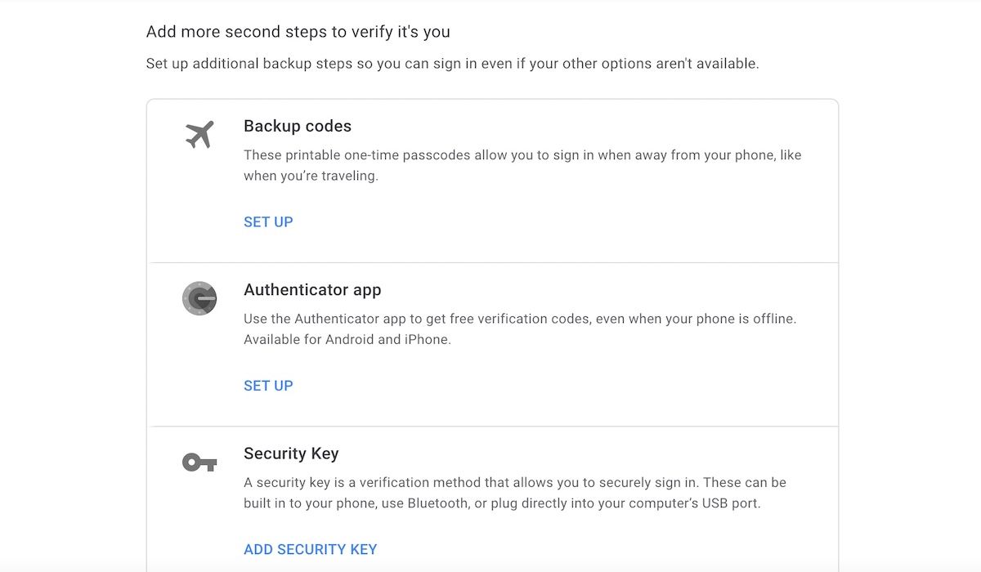Click the key icon beside Security Key
The width and height of the screenshot is (981, 572).
[x=199, y=463]
